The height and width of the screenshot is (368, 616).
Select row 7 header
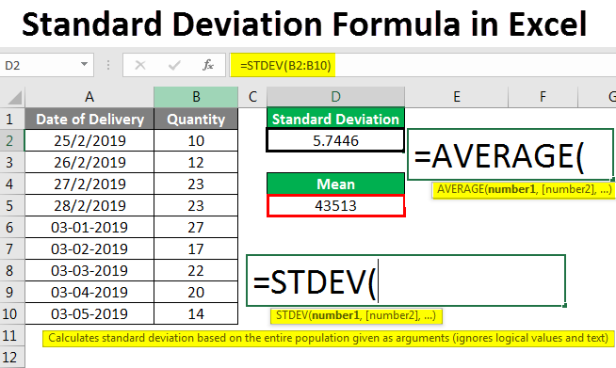[x=12, y=248]
